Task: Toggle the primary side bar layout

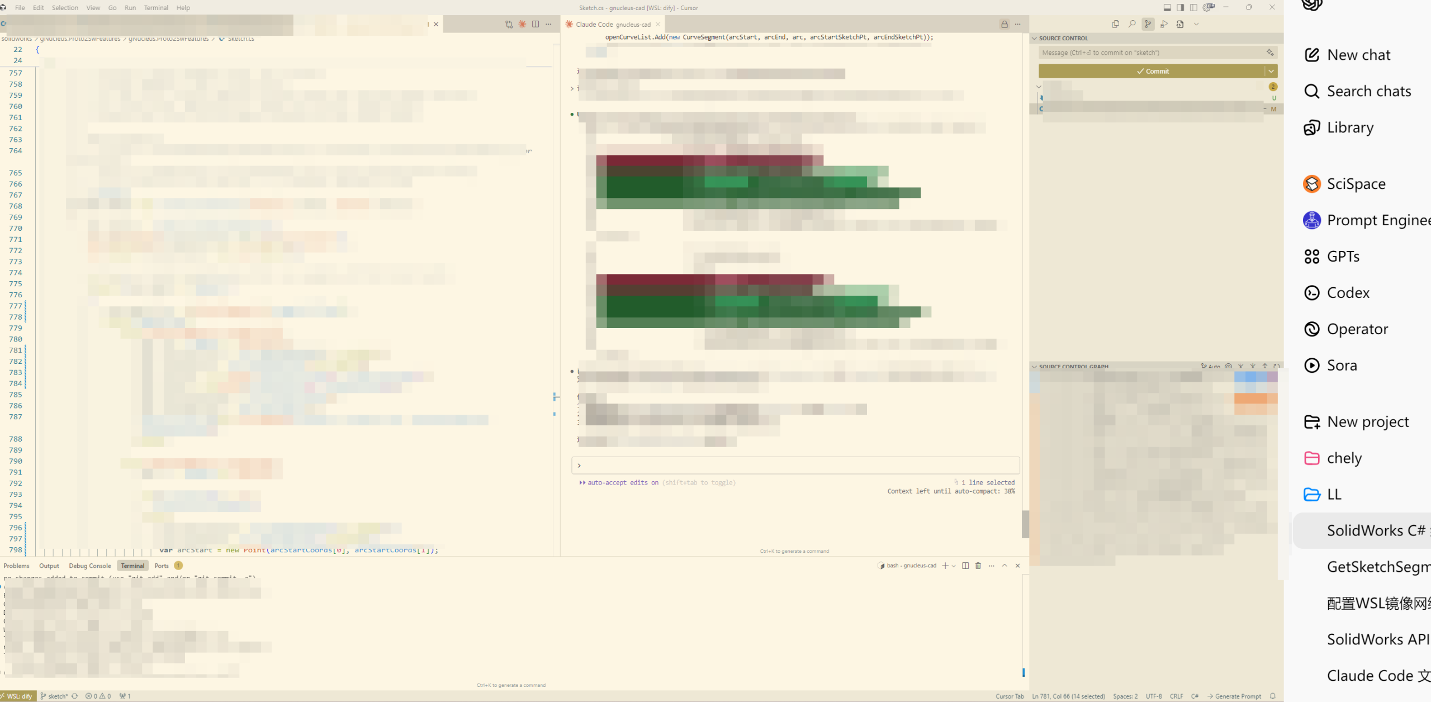Action: 1180,7
